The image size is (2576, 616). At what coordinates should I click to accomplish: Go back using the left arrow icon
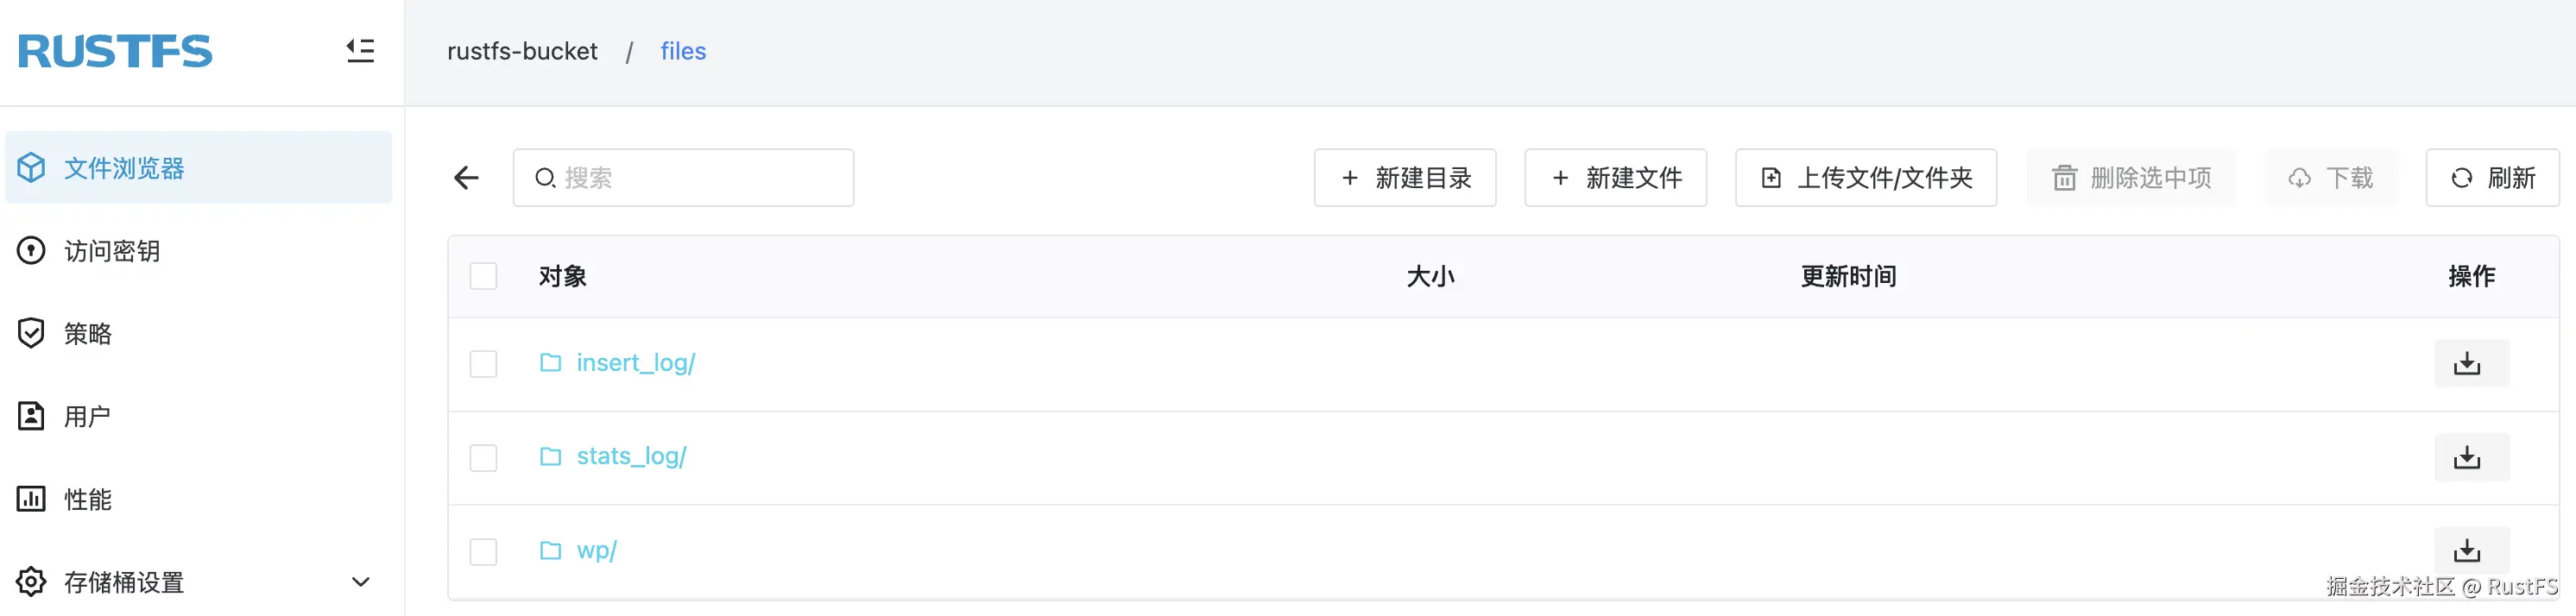tap(466, 178)
